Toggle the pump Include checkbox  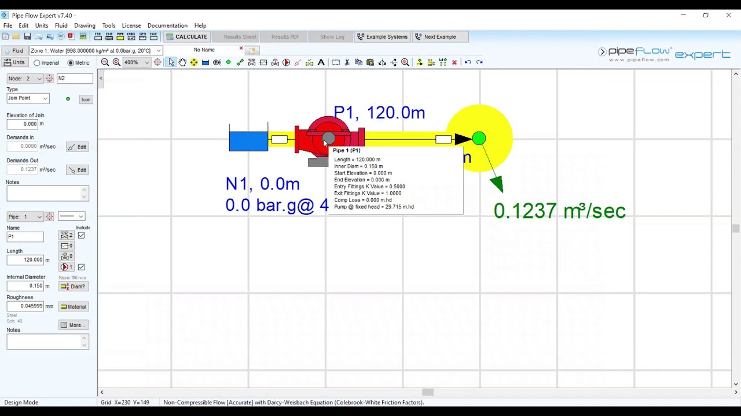(x=81, y=267)
